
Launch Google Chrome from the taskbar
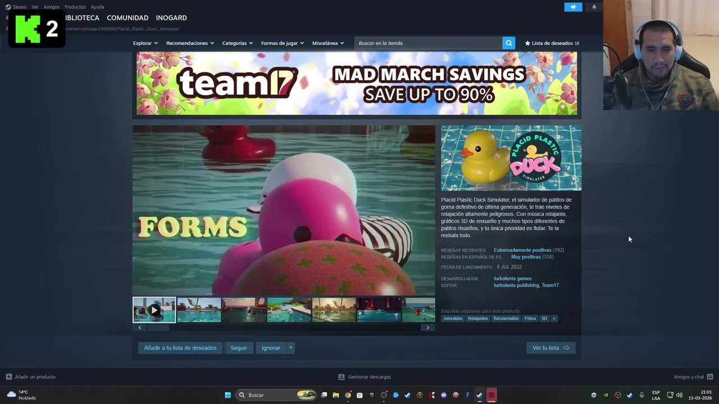pos(348,395)
